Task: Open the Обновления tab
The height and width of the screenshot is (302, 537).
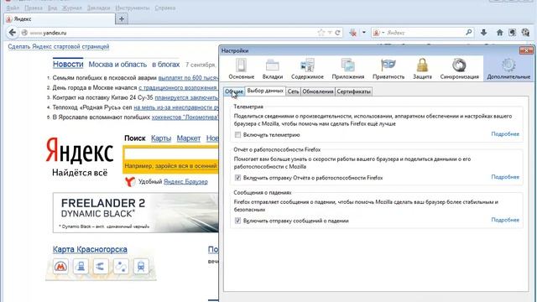Action: pos(317,91)
